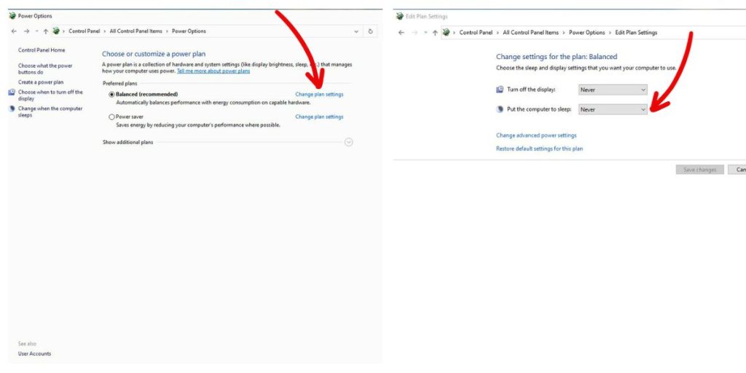746x373 pixels.
Task: Select Power saver radio button
Action: coord(111,117)
